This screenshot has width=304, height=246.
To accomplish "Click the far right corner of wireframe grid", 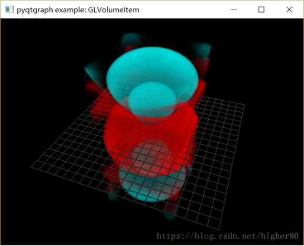I will (244, 104).
